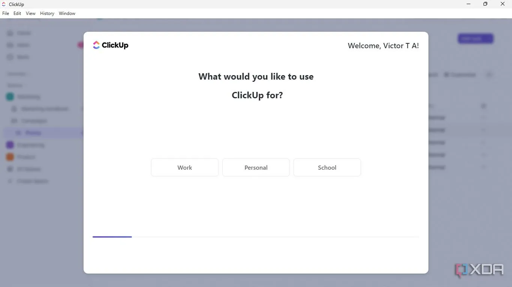The image size is (512, 287).
Task: Choose the Work option
Action: click(185, 167)
